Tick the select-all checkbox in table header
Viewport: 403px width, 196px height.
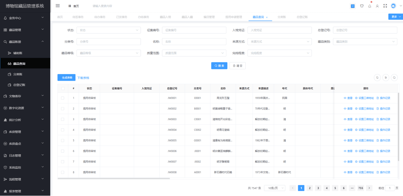click(x=63, y=89)
